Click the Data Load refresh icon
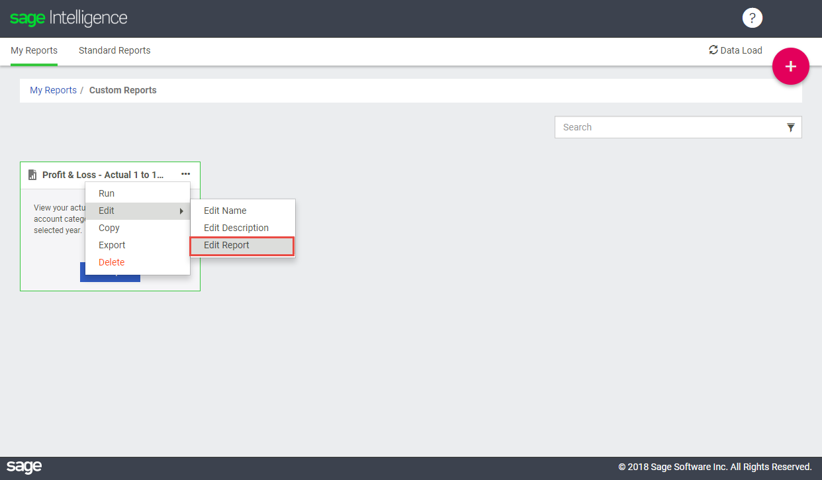The height and width of the screenshot is (480, 822). pos(713,50)
